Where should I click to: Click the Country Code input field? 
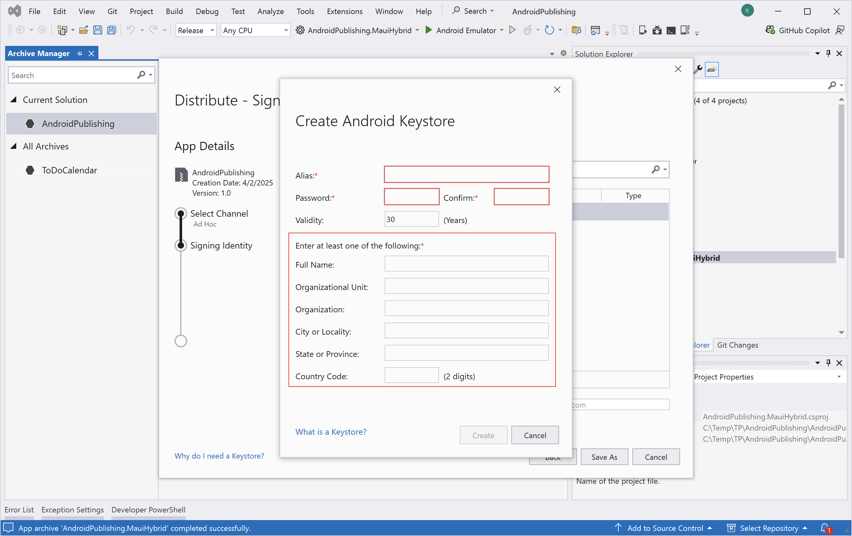pyautogui.click(x=412, y=375)
